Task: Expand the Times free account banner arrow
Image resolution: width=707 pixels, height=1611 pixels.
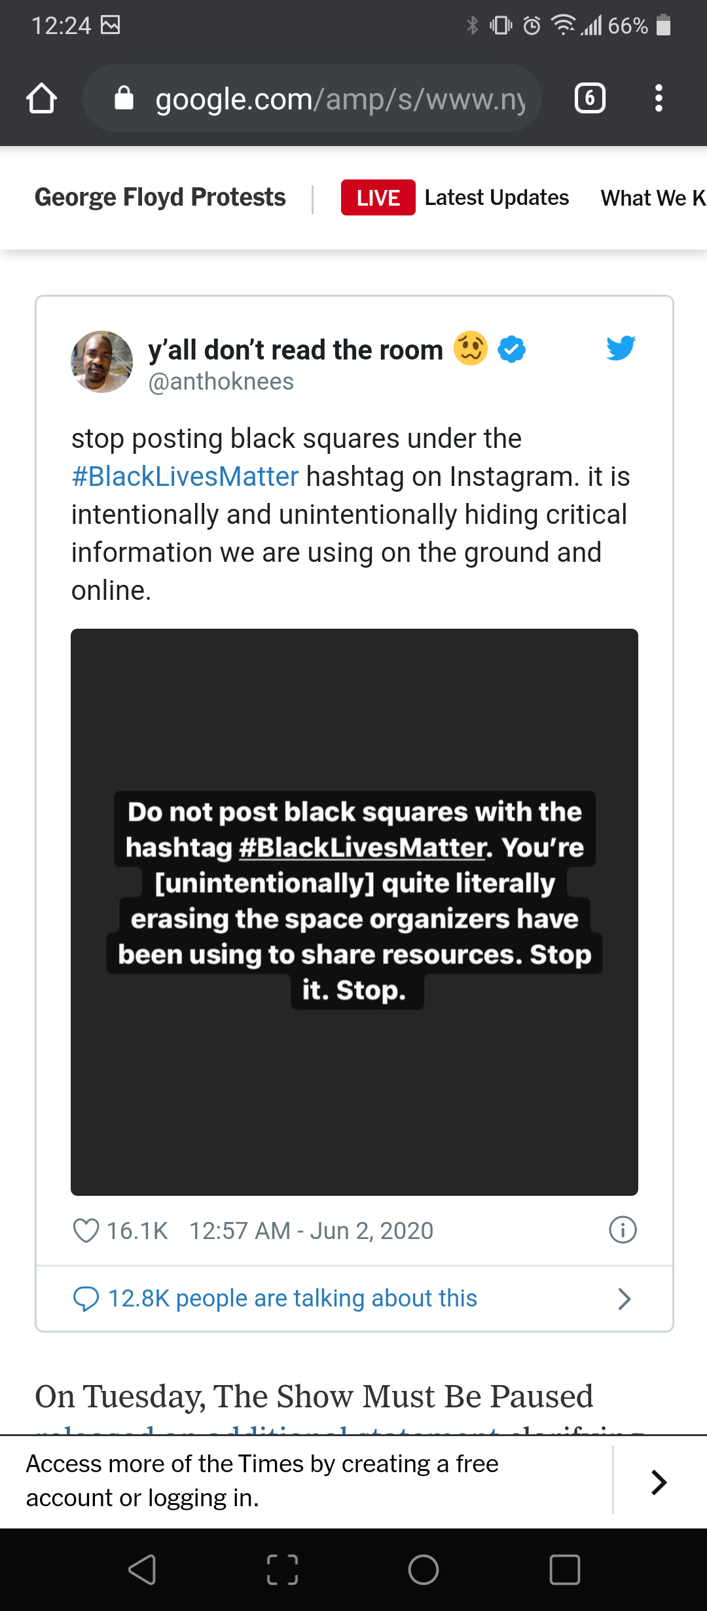Action: click(x=659, y=1482)
